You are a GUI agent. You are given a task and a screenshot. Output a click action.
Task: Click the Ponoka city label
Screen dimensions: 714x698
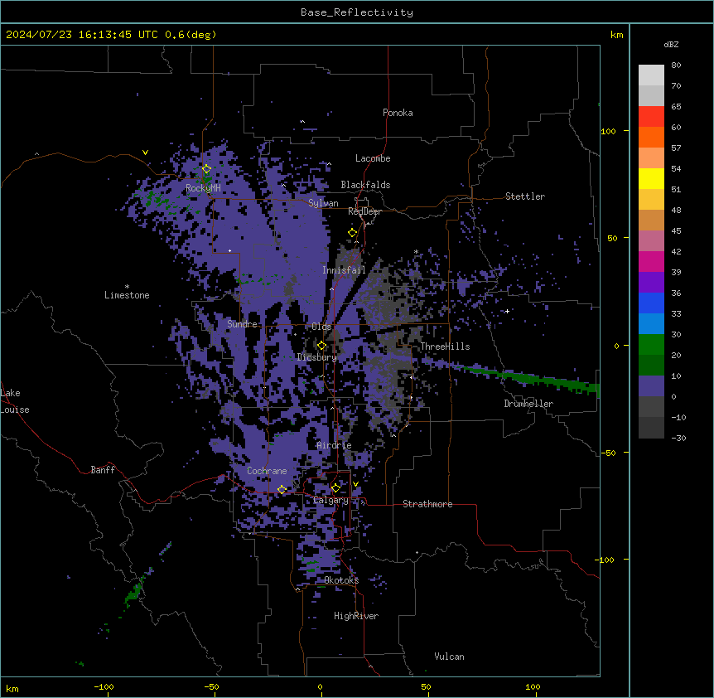coord(398,113)
